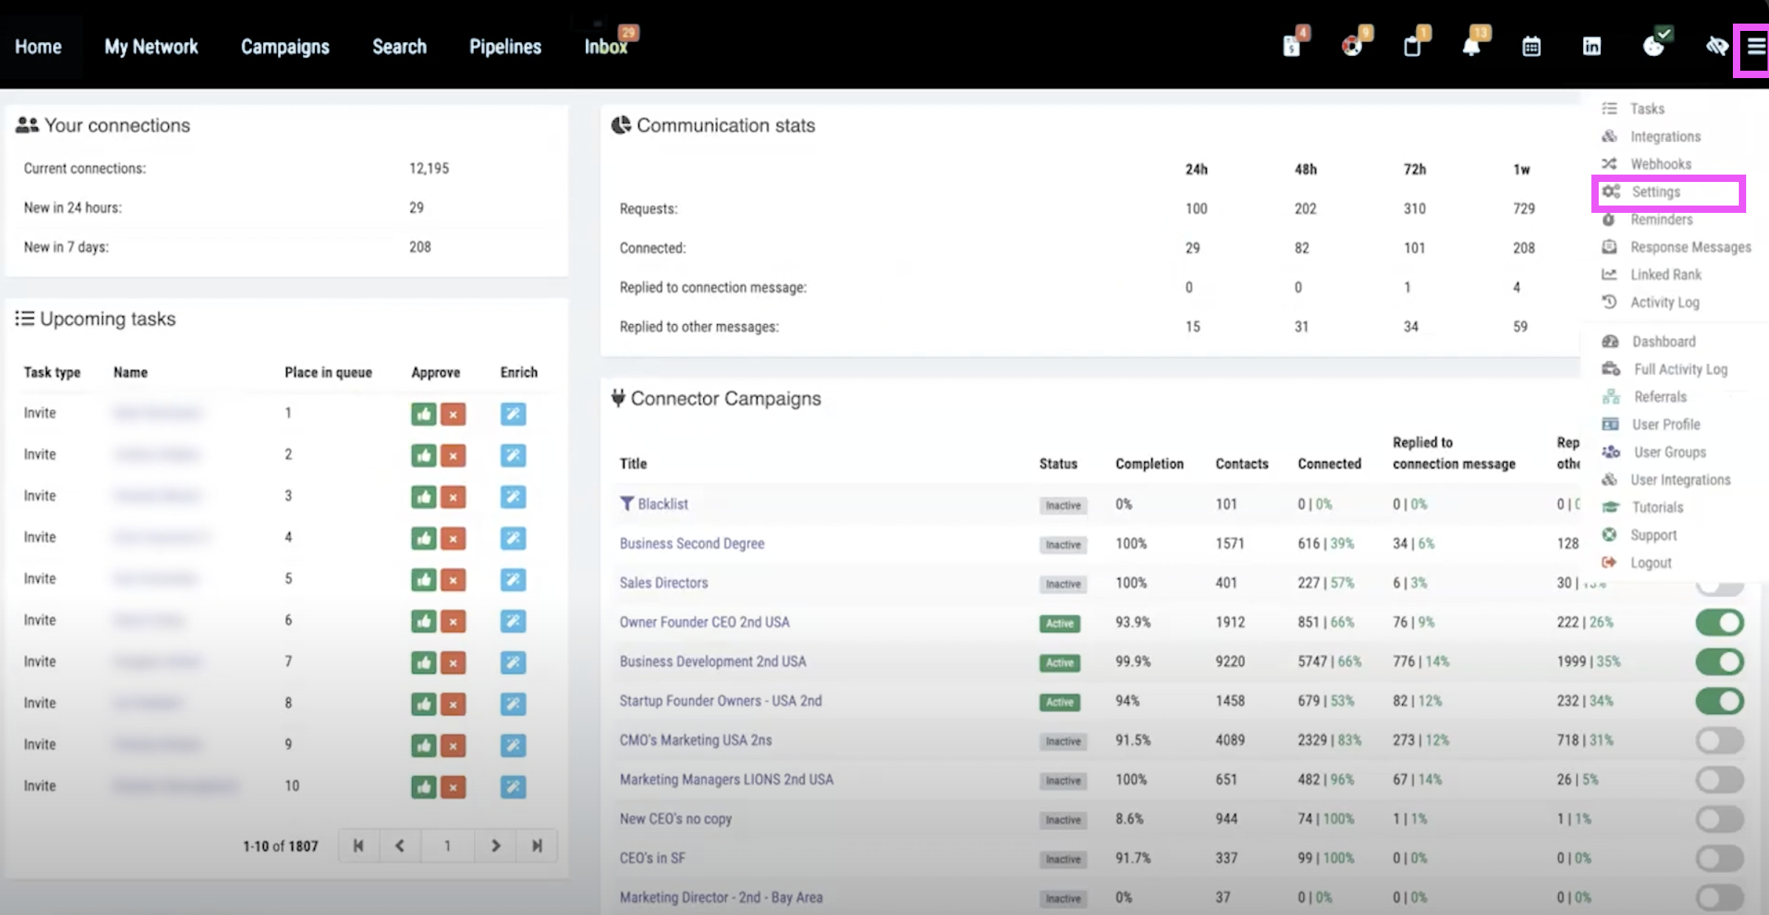Open the Pipelines nav tab

coord(506,46)
